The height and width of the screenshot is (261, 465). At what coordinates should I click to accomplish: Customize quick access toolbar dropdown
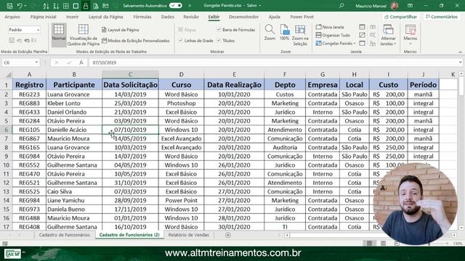pyautogui.click(x=190, y=6)
